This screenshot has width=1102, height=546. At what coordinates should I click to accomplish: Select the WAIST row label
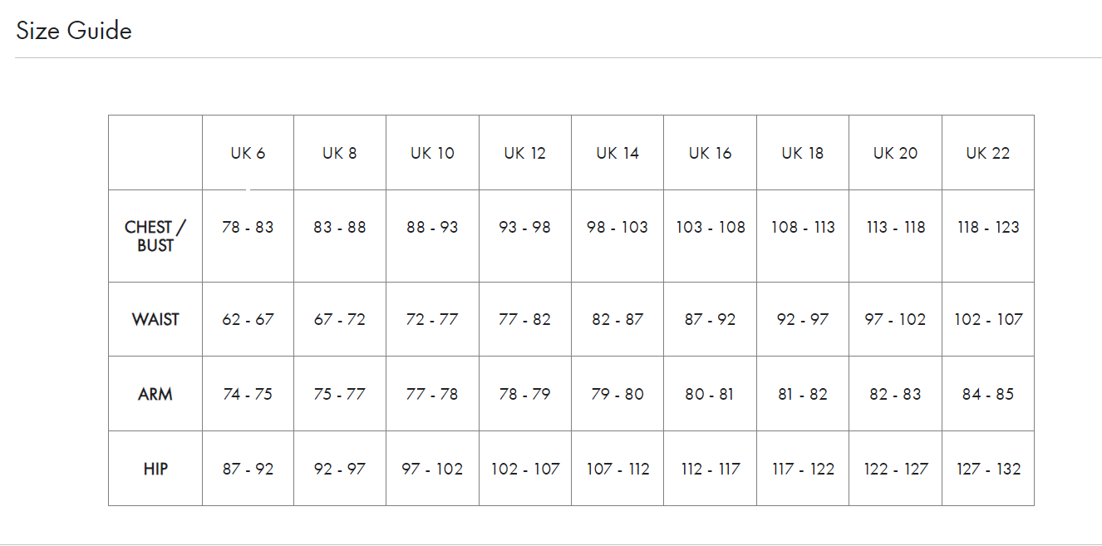(x=155, y=319)
